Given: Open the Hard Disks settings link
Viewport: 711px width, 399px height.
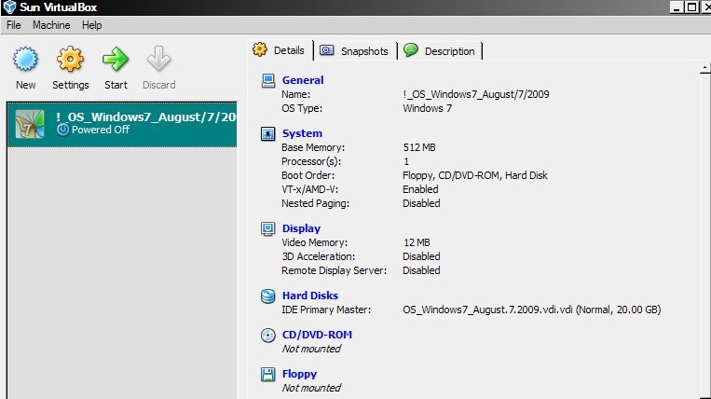Looking at the screenshot, I should [x=310, y=296].
